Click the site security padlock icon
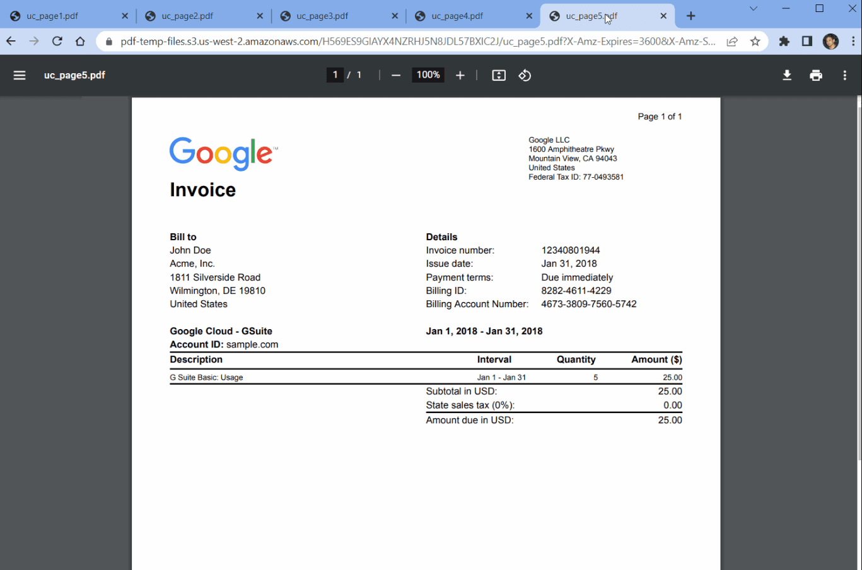862x570 pixels. coord(108,40)
